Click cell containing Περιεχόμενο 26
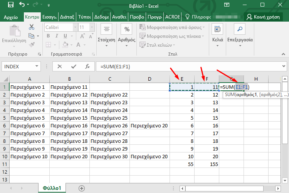 pos(109,126)
